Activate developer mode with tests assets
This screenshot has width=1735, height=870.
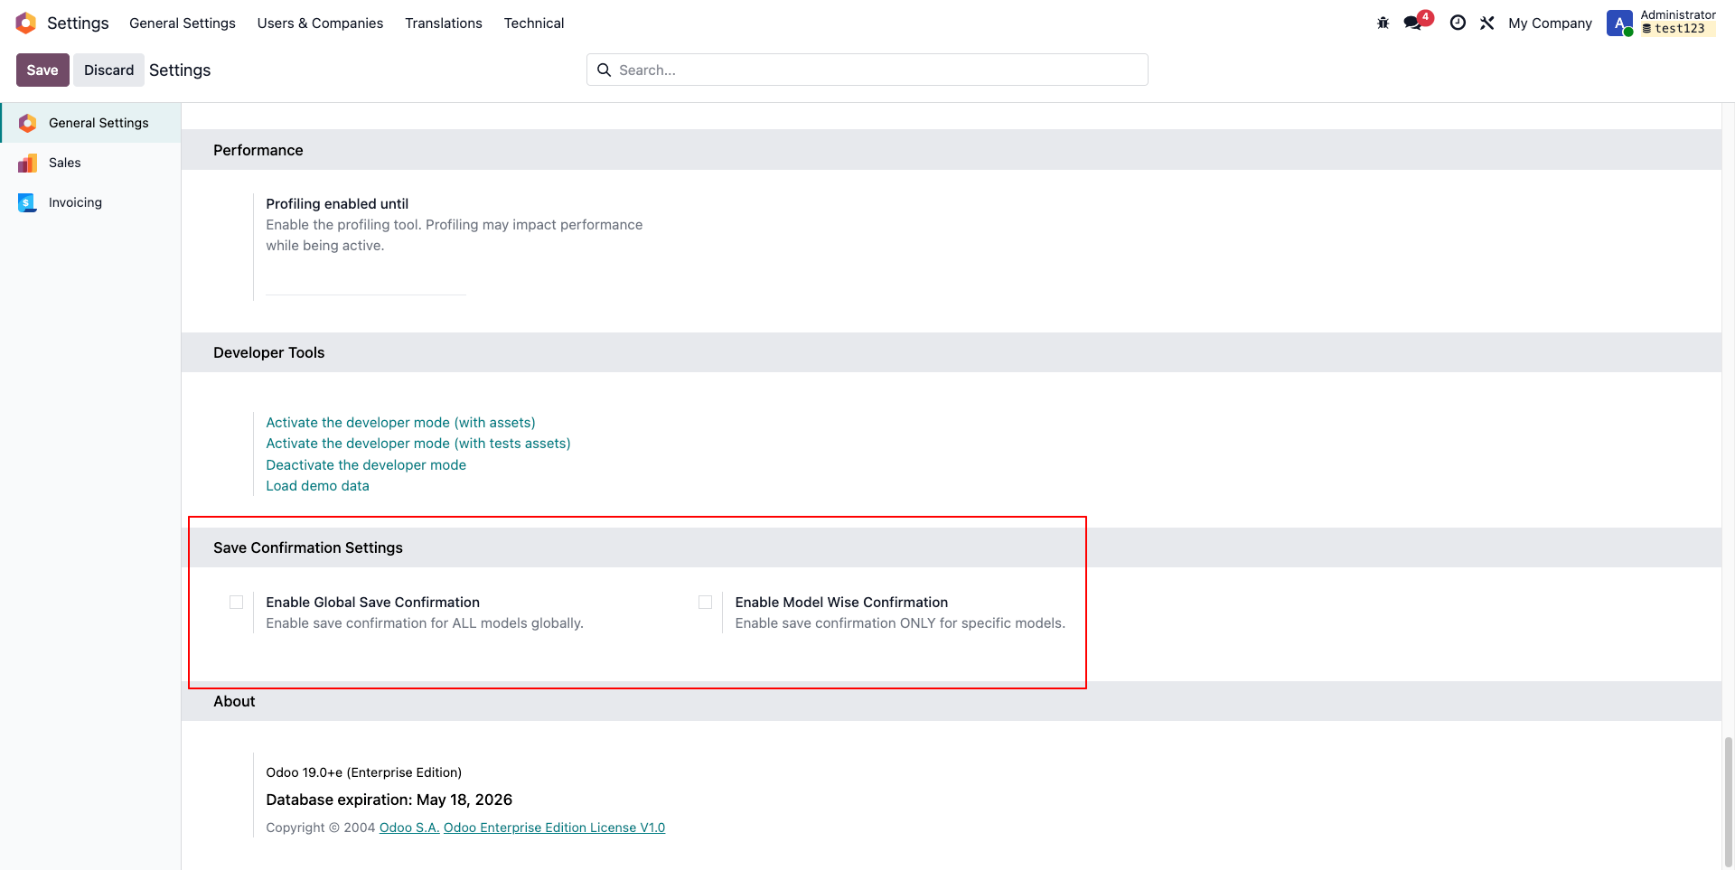(x=418, y=444)
